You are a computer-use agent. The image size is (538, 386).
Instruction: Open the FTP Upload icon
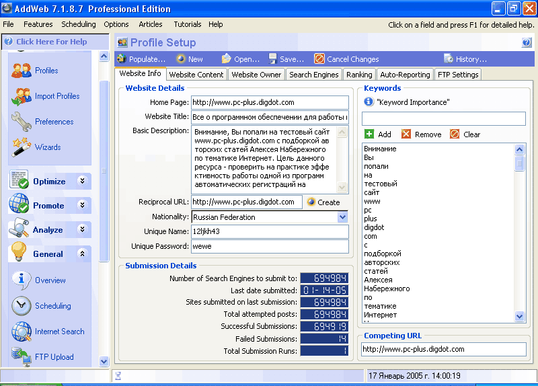(22, 357)
